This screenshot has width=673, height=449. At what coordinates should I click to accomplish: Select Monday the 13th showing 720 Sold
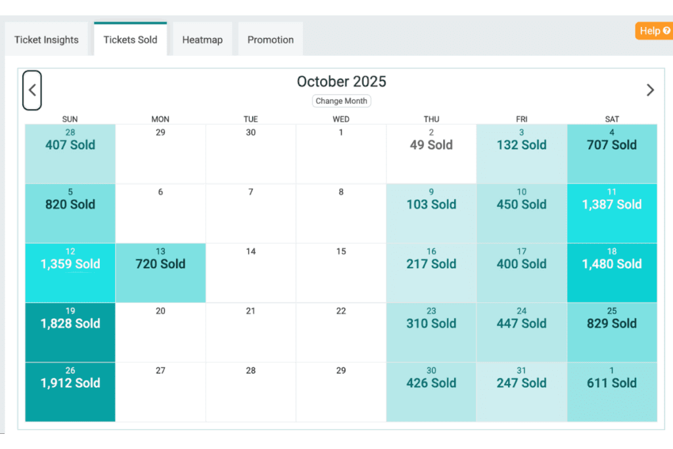click(160, 273)
